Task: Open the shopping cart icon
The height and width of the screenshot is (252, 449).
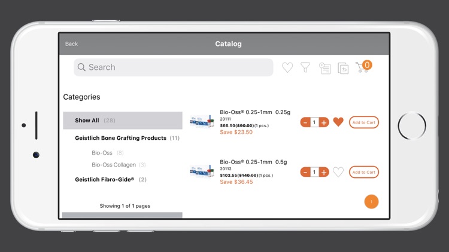Action: [x=361, y=68]
